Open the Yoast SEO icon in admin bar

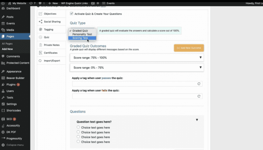[x=93, y=3]
